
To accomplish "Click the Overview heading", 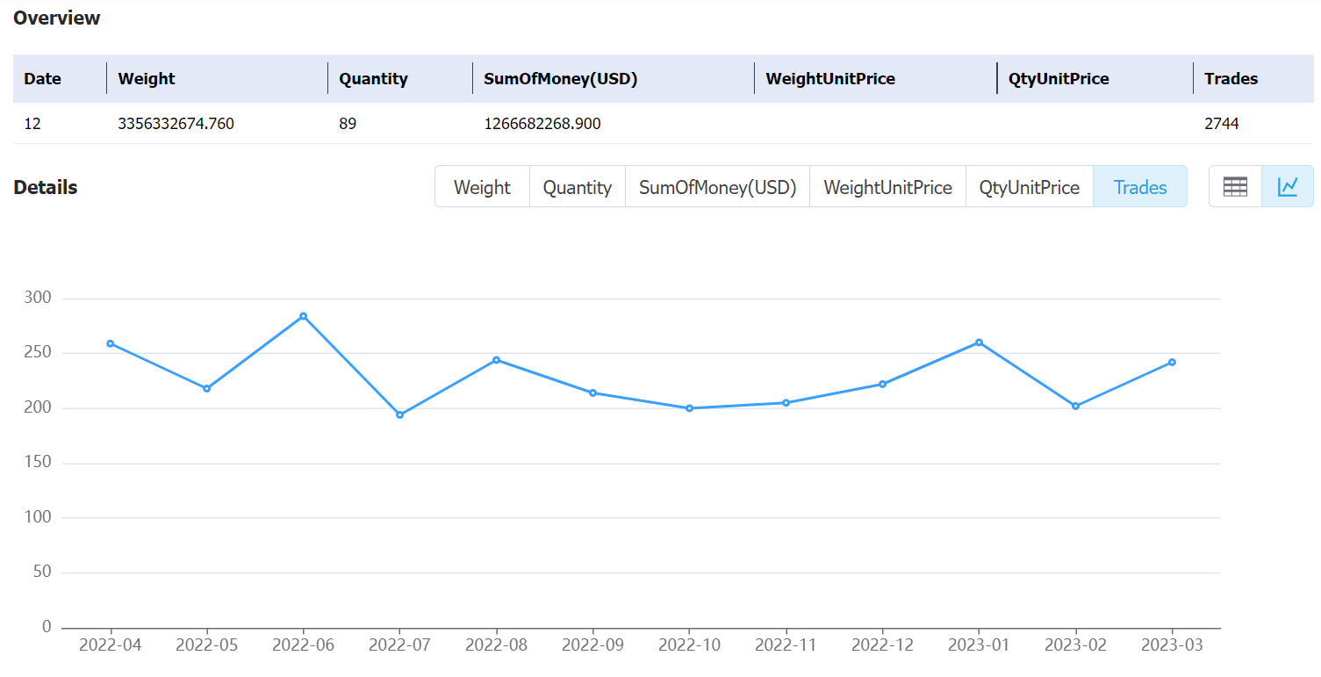I will (57, 18).
